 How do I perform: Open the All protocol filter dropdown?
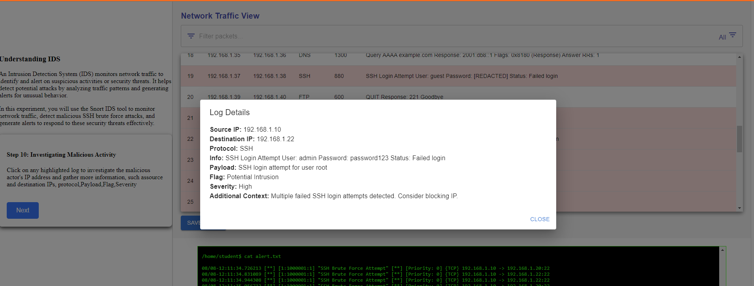pos(722,37)
